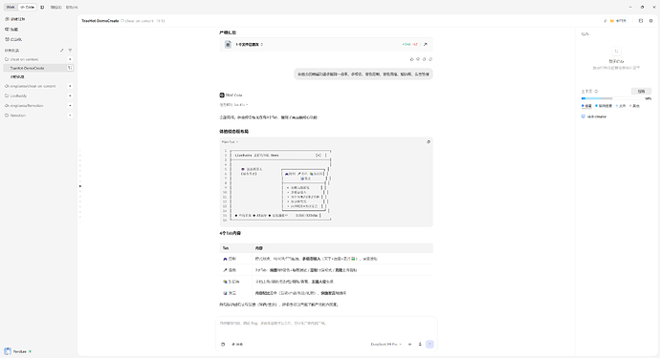The width and height of the screenshot is (660, 358).
Task: Switch to the Work mode tab
Action: 11,7
